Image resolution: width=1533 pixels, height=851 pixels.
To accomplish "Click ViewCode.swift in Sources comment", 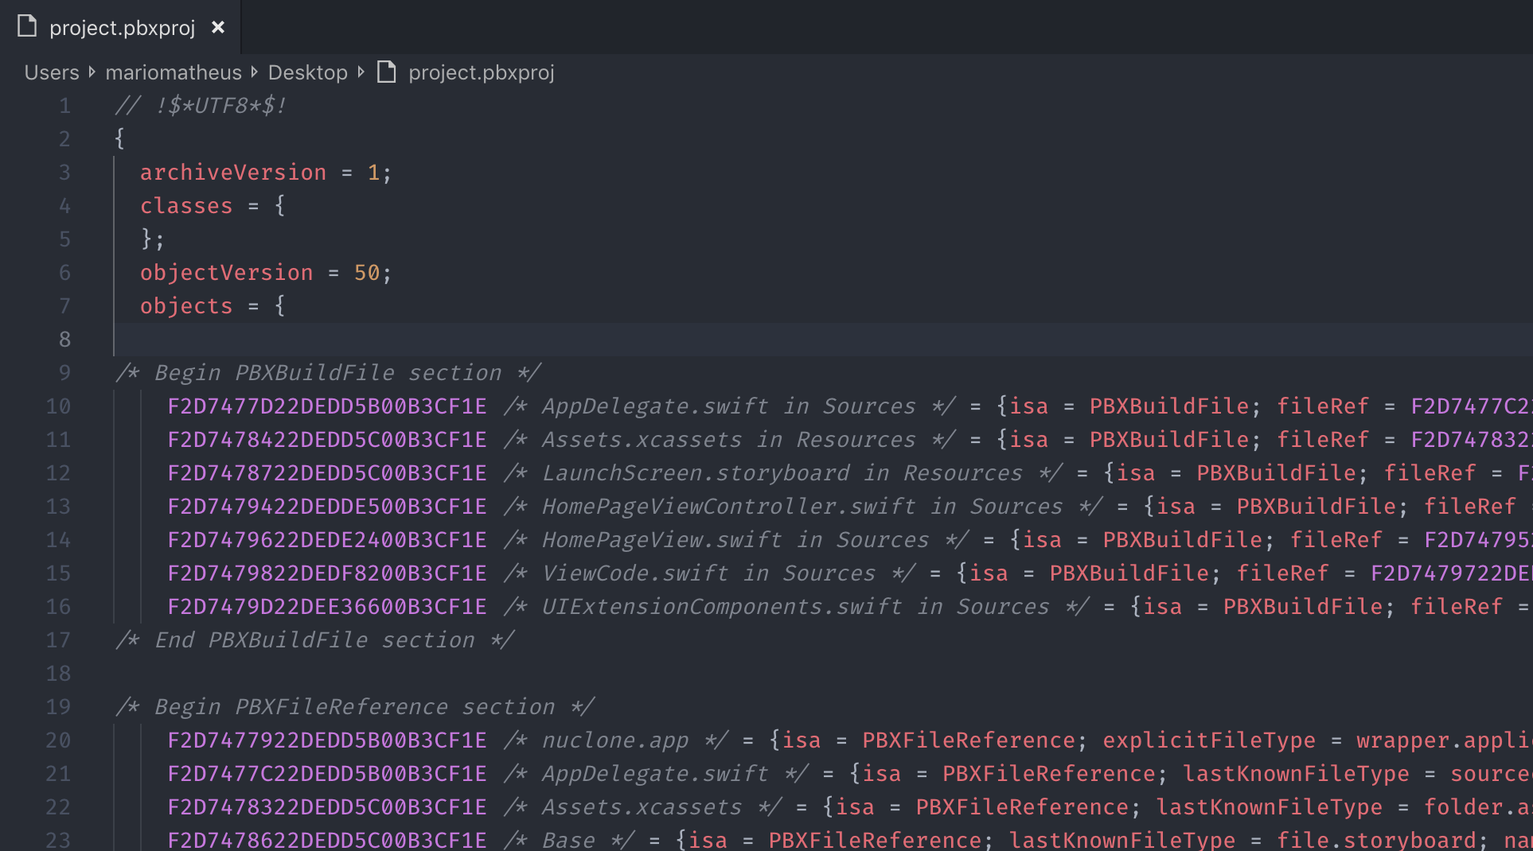I will pos(708,573).
